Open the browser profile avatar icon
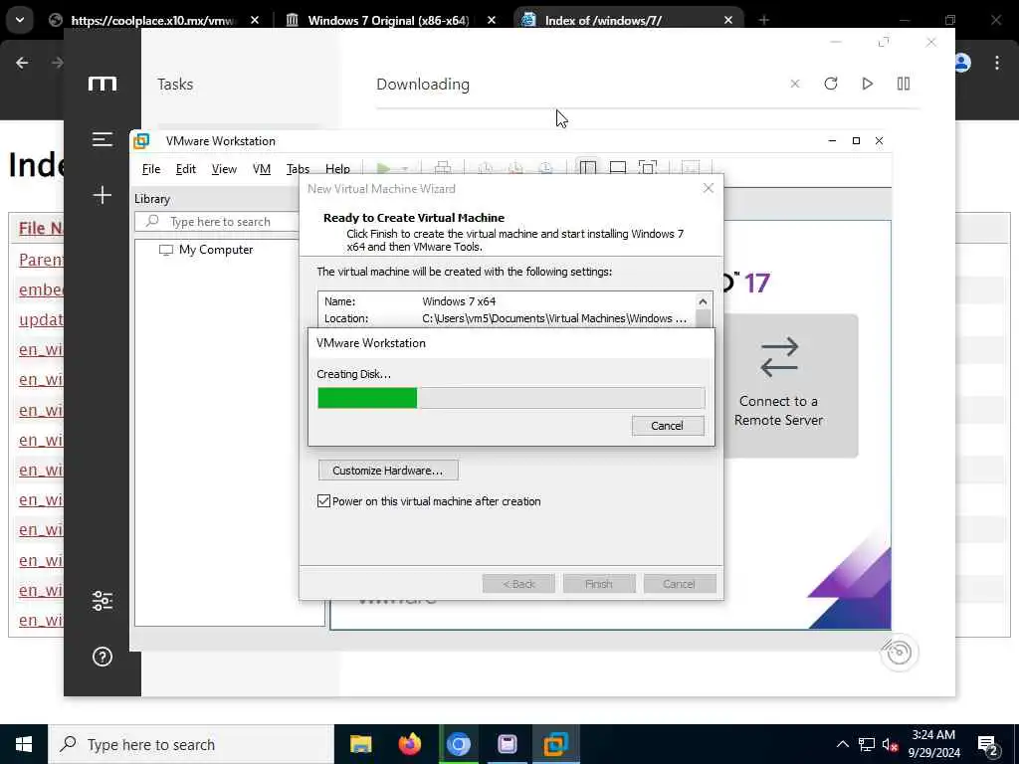The height and width of the screenshot is (764, 1019). [962, 63]
